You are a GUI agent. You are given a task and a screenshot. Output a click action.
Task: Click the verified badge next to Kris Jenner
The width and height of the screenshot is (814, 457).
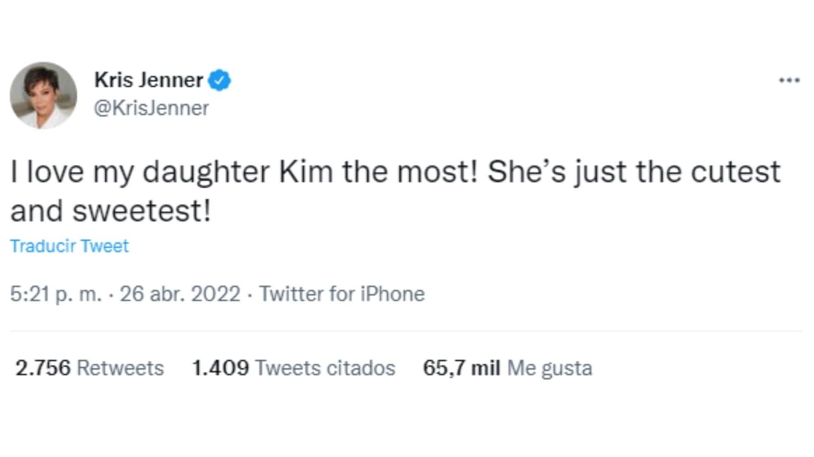pyautogui.click(x=221, y=79)
